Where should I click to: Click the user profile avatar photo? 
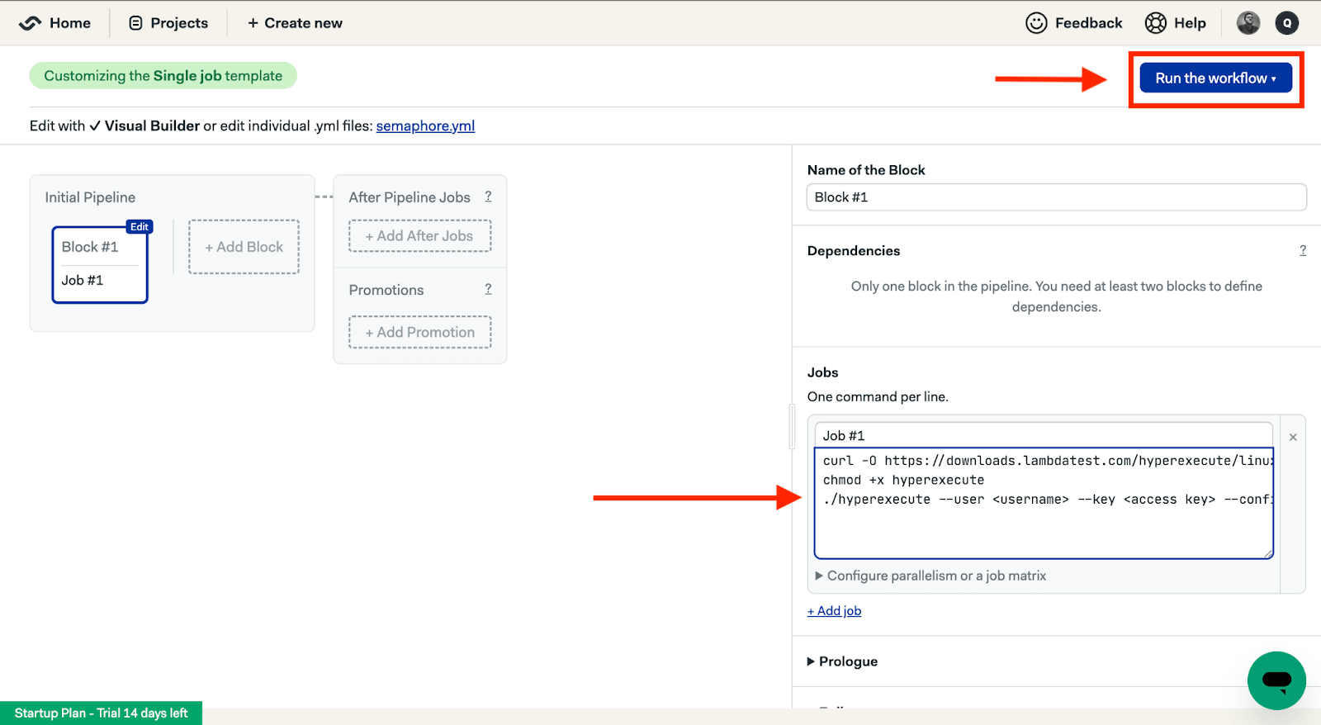[x=1248, y=23]
